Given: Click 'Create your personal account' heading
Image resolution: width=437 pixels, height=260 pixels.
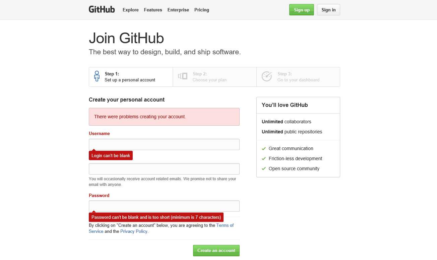Looking at the screenshot, I should pos(127,100).
